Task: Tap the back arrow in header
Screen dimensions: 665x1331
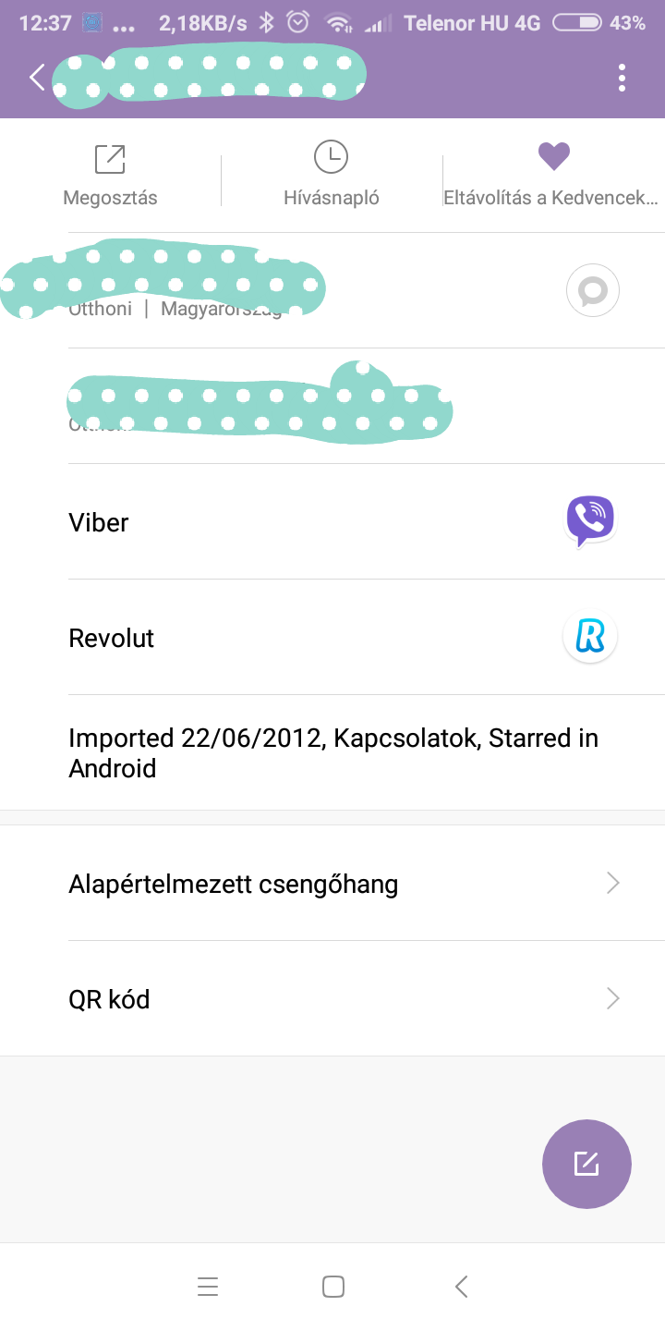Action: tap(37, 78)
